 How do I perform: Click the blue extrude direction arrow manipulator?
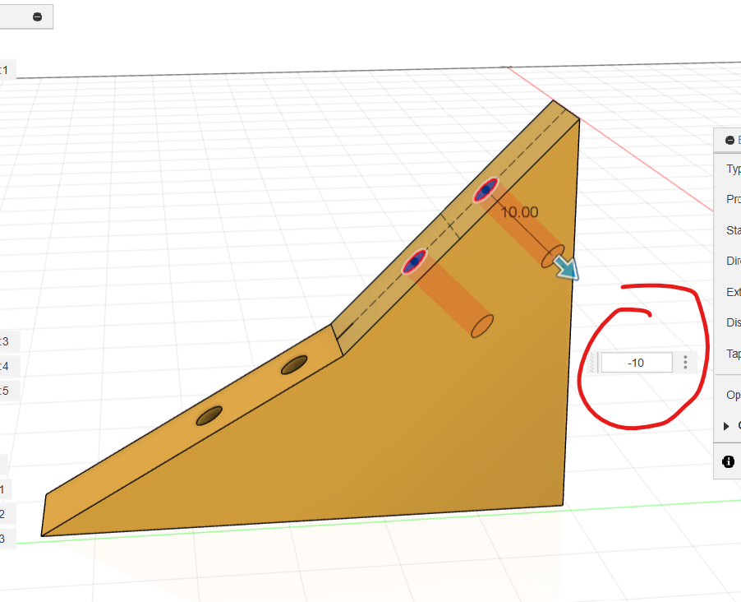(x=565, y=267)
